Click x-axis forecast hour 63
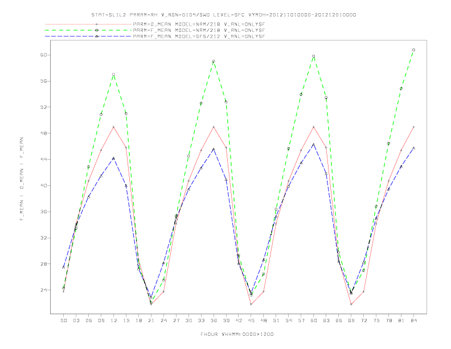Image resolution: width=451 pixels, height=349 pixels. [x=326, y=320]
